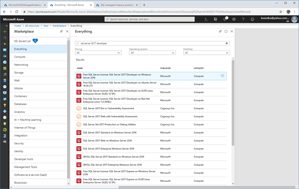Open the notifications bell
The width and height of the screenshot is (299, 189).
pos(225,19)
